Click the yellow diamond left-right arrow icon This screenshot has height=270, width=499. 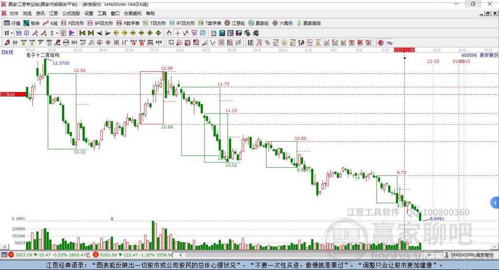133,33
